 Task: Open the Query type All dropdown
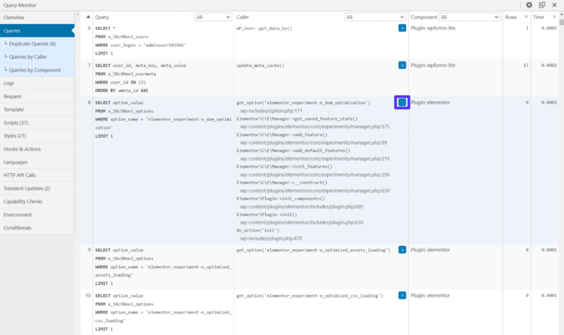point(213,17)
